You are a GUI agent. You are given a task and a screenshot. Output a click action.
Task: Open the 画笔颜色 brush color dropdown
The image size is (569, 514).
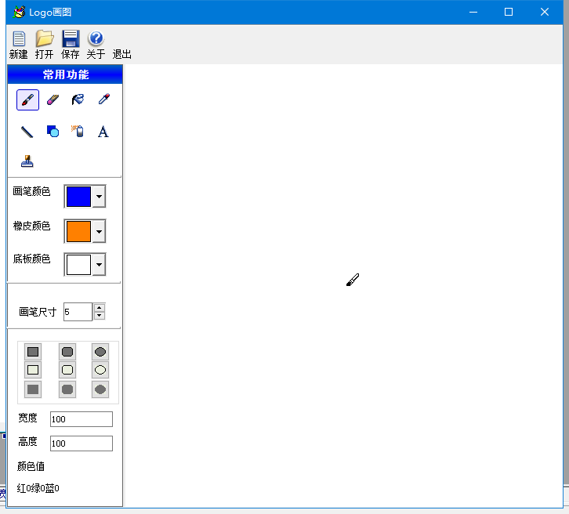pyautogui.click(x=99, y=197)
